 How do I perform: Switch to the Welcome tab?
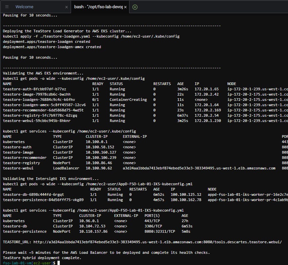tap(24, 7)
